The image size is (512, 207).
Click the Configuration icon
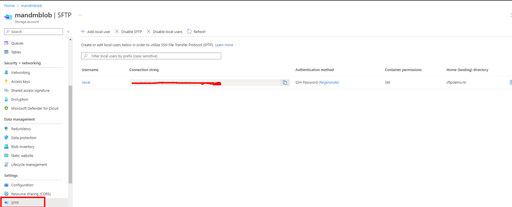tap(6, 185)
